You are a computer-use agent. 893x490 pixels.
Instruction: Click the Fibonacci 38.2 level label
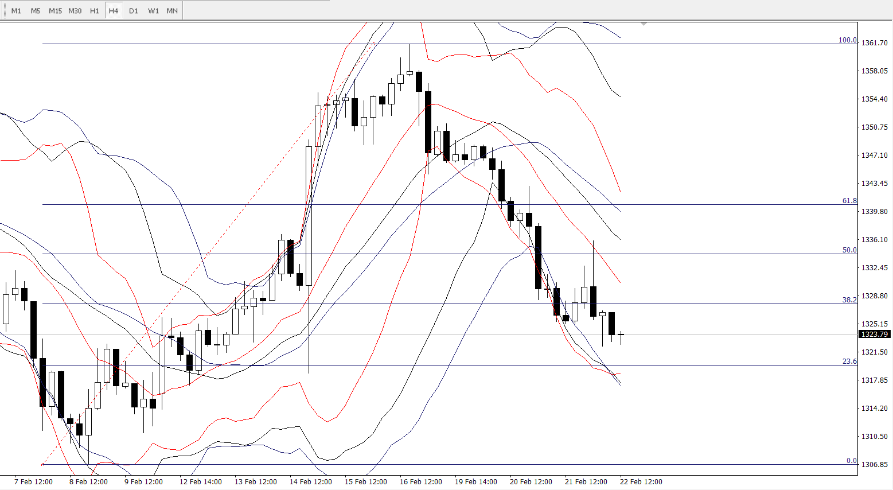[x=849, y=300]
